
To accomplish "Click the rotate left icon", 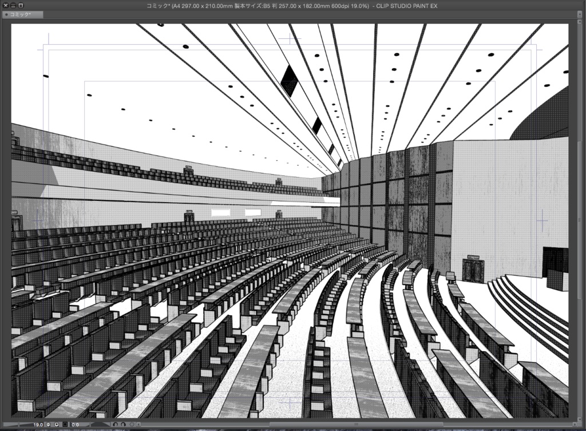I will click(x=115, y=425).
